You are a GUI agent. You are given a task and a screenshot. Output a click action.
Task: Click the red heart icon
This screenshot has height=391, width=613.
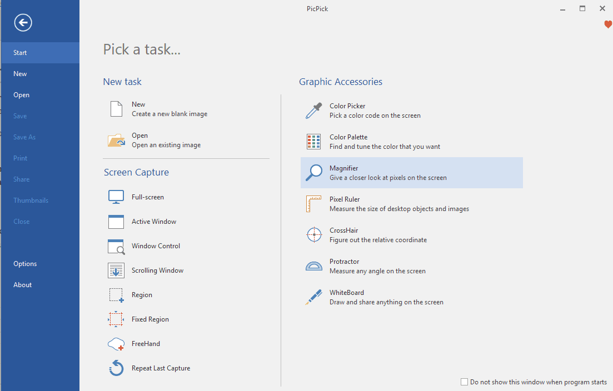[608, 24]
